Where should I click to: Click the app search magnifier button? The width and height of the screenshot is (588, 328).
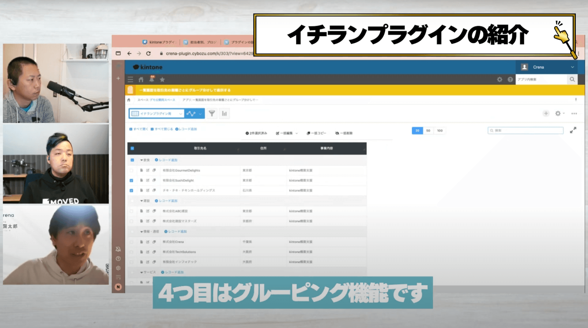572,79
